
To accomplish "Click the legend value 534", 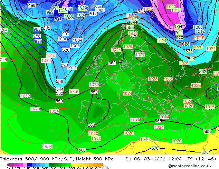I will point(54,168).
